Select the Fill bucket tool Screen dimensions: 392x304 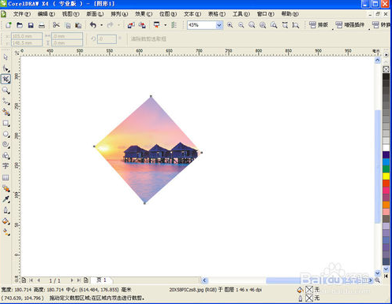(x=6, y=221)
